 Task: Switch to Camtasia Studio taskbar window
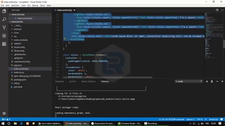(129, 124)
